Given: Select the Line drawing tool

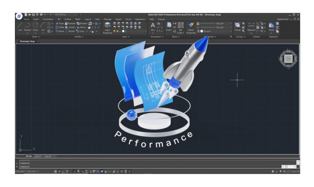Looking at the screenshot, I should tap(20, 27).
